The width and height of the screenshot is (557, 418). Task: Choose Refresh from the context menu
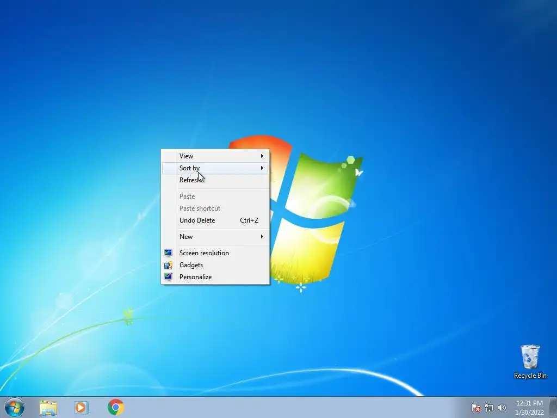pyautogui.click(x=215, y=180)
